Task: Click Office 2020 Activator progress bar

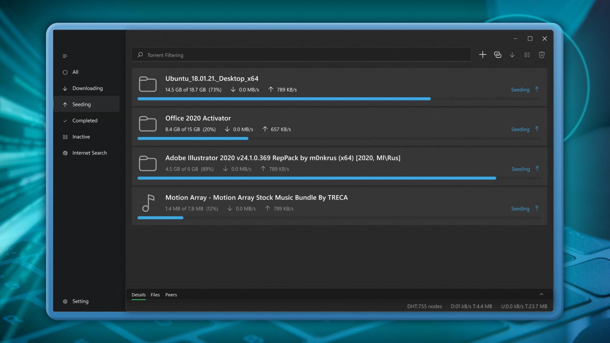Action: pos(339,138)
